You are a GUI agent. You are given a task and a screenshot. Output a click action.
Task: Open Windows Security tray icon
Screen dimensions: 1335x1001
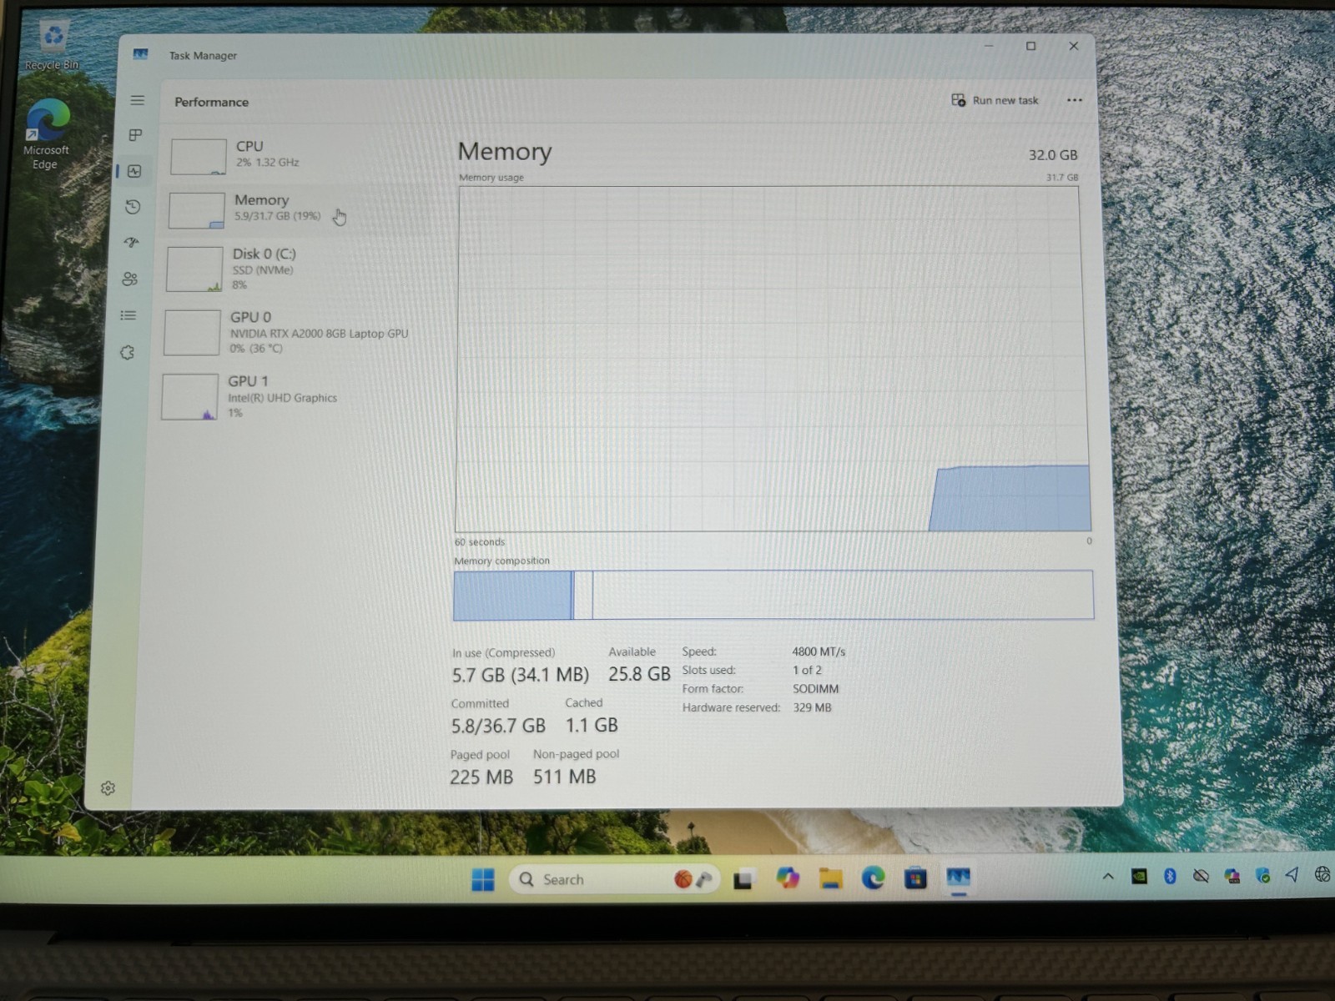(1262, 874)
